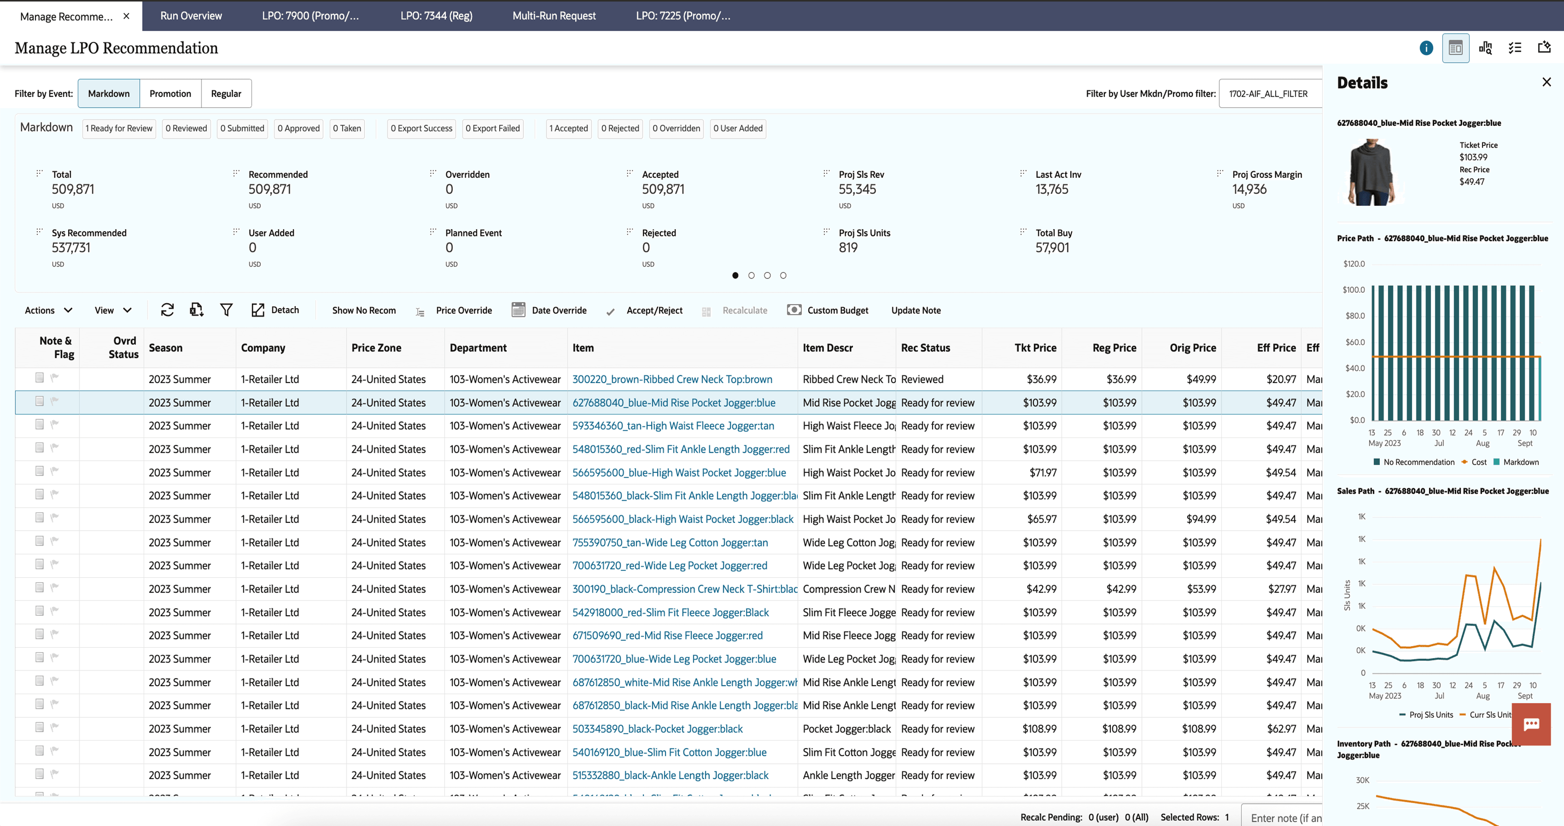Image resolution: width=1564 pixels, height=826 pixels.
Task: Click the sparkle share icon at top right
Action: (x=1544, y=48)
